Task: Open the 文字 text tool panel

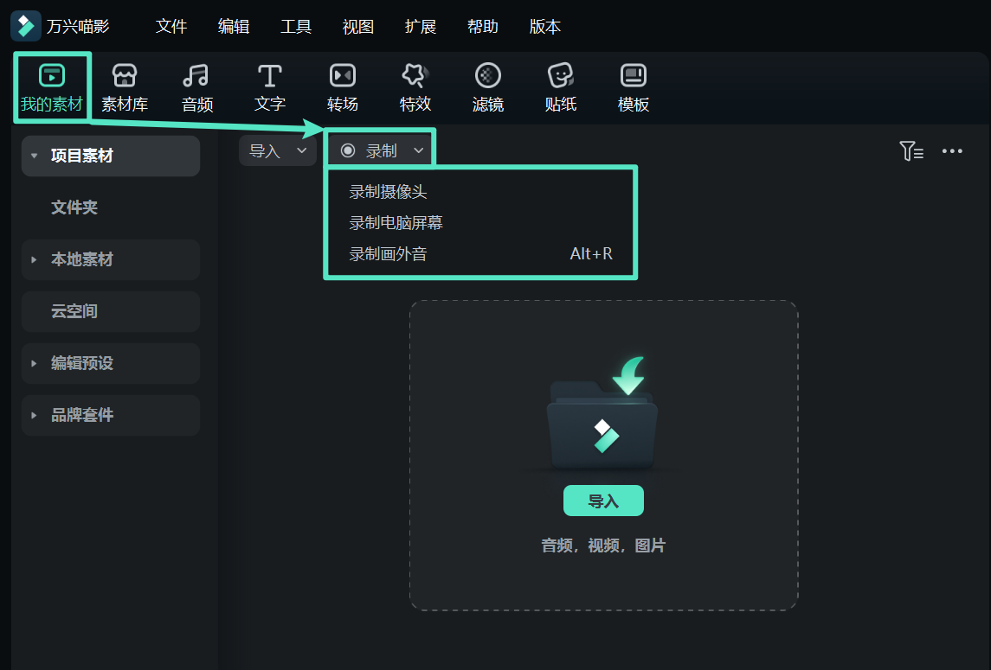Action: point(269,86)
